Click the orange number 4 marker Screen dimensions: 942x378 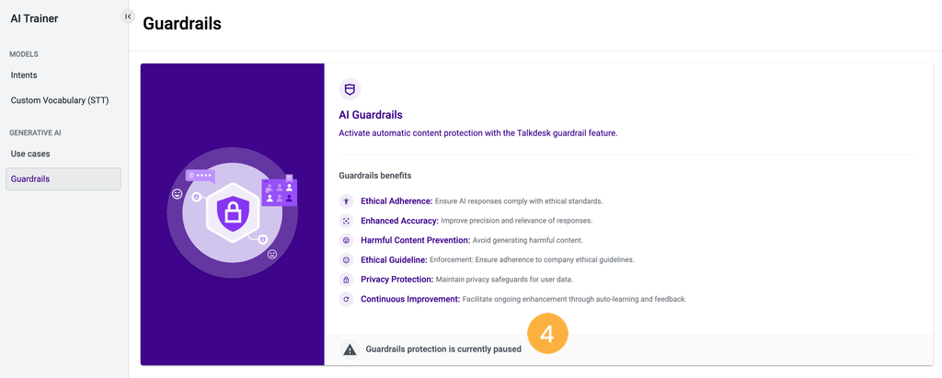[547, 334]
